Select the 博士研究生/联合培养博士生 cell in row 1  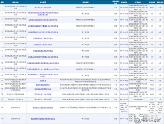[85, 8]
